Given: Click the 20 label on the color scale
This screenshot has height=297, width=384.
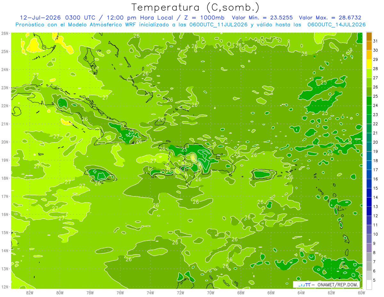Looking at the screenshot, I should click(x=376, y=142).
